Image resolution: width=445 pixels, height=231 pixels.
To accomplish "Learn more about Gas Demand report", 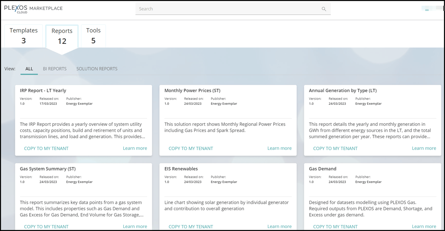I will pyautogui.click(x=424, y=227).
